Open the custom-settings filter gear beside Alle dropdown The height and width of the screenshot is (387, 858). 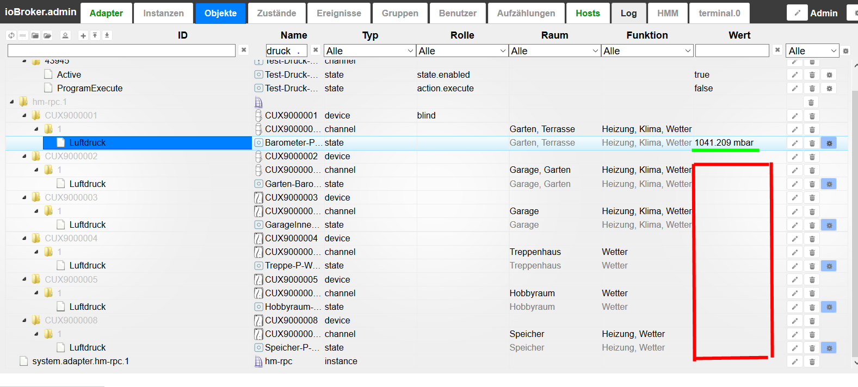coord(845,51)
